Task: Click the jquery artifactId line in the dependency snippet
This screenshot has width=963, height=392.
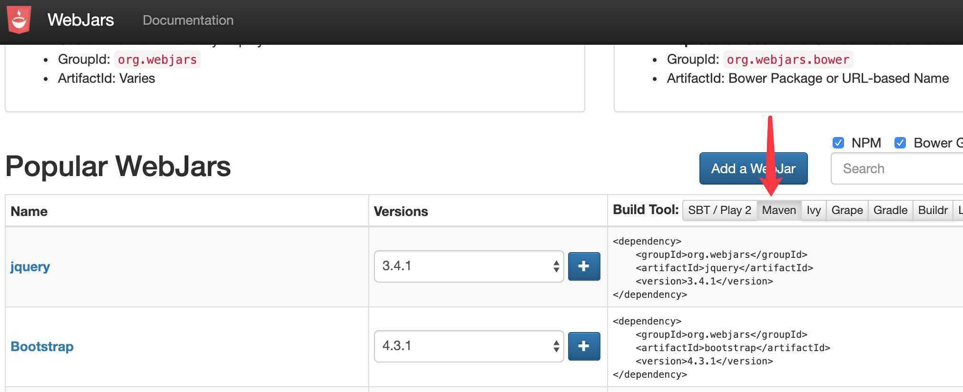Action: [724, 268]
